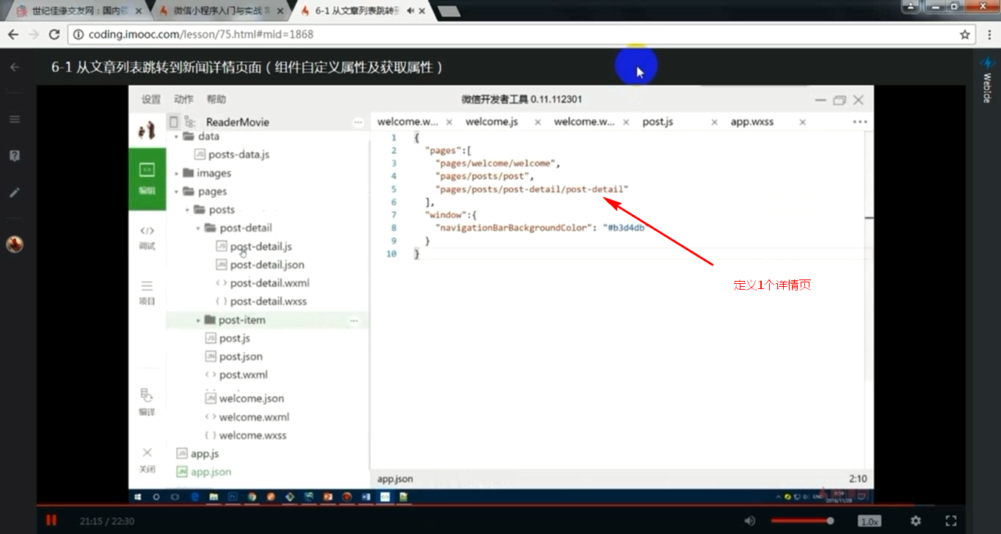The height and width of the screenshot is (534, 1001).
Task: Open the notes pencil icon in left sidebar
Action: 14,192
